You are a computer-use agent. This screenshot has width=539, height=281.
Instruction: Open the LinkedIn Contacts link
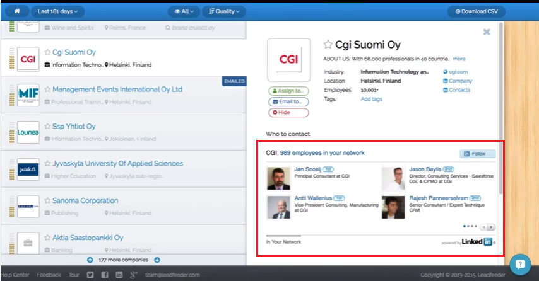tap(456, 90)
